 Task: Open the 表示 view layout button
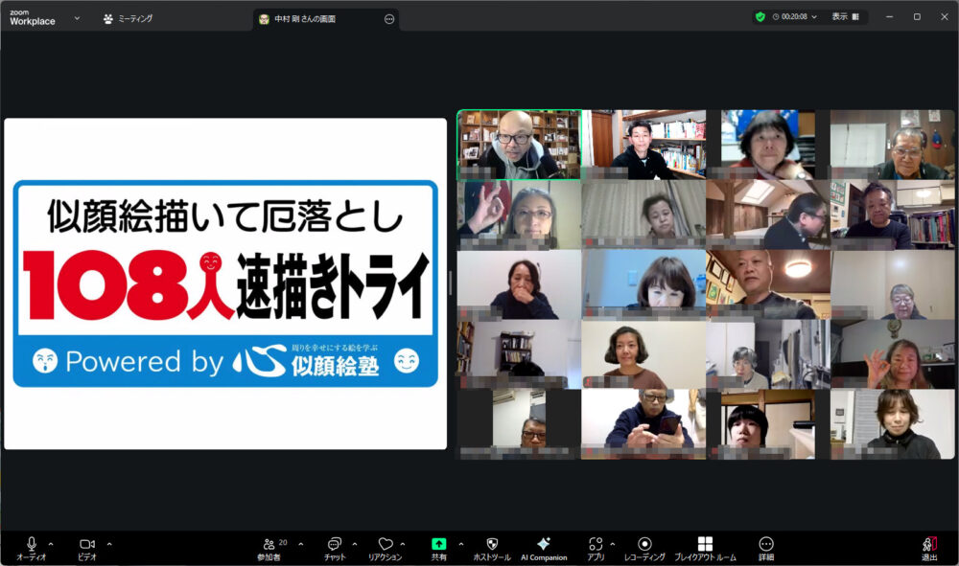click(845, 17)
